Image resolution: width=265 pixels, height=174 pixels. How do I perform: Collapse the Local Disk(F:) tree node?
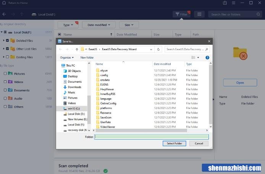(2, 32)
